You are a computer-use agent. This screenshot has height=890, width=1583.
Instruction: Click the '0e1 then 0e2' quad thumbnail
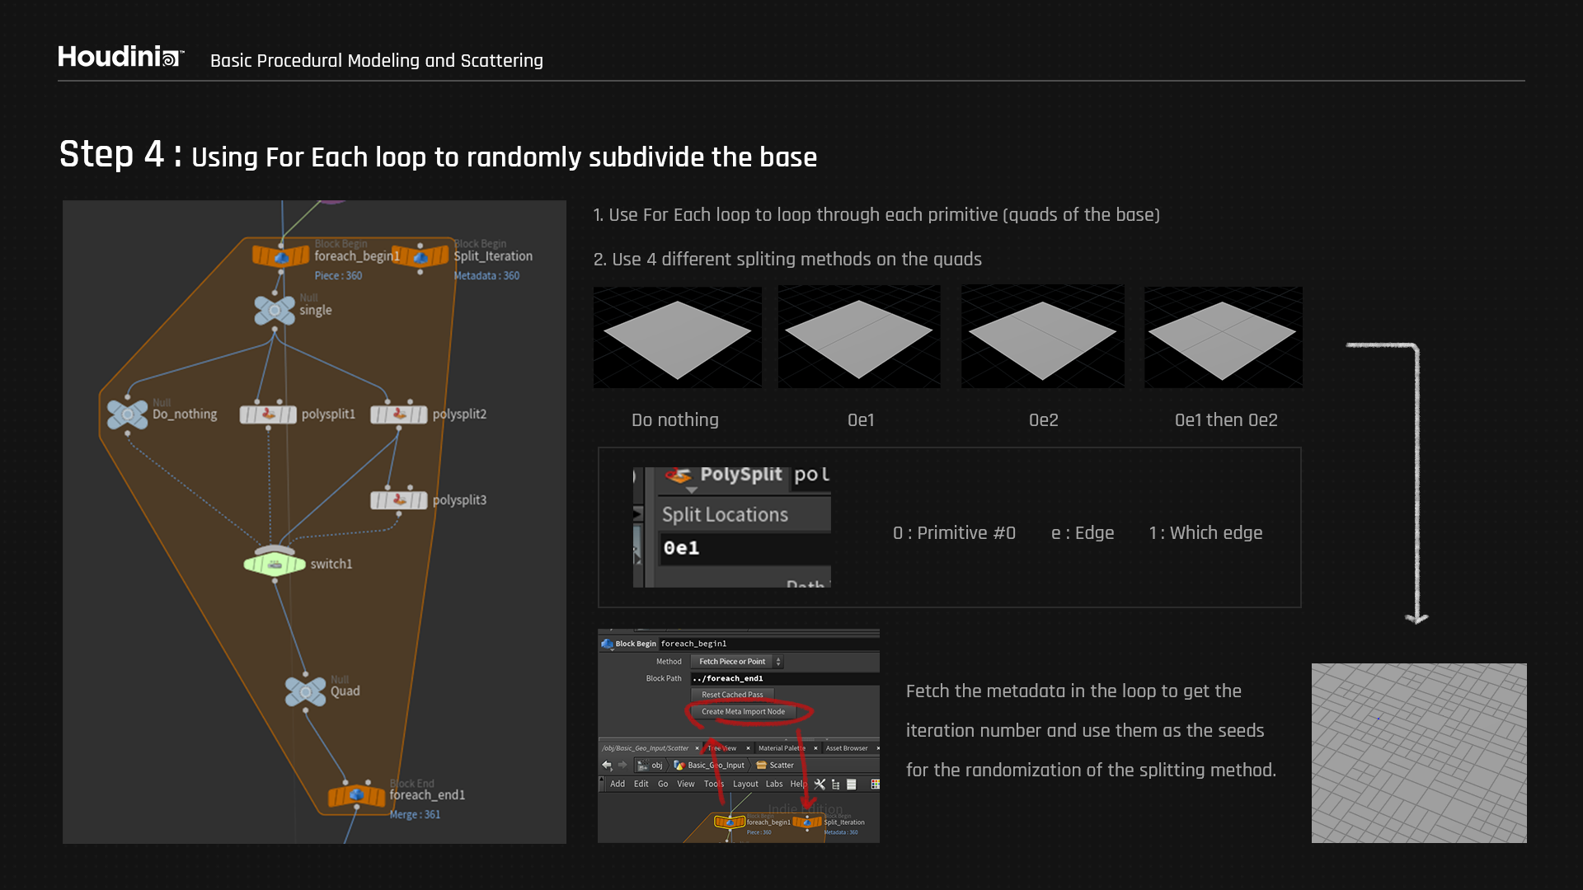pyautogui.click(x=1224, y=337)
